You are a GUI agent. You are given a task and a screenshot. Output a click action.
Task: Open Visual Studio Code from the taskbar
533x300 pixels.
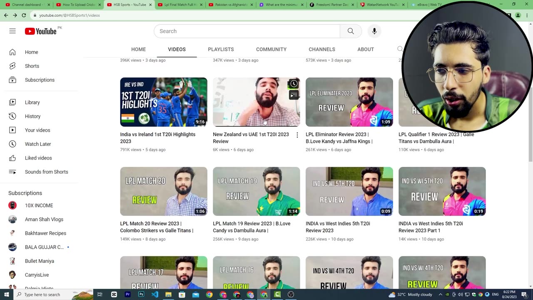155,295
